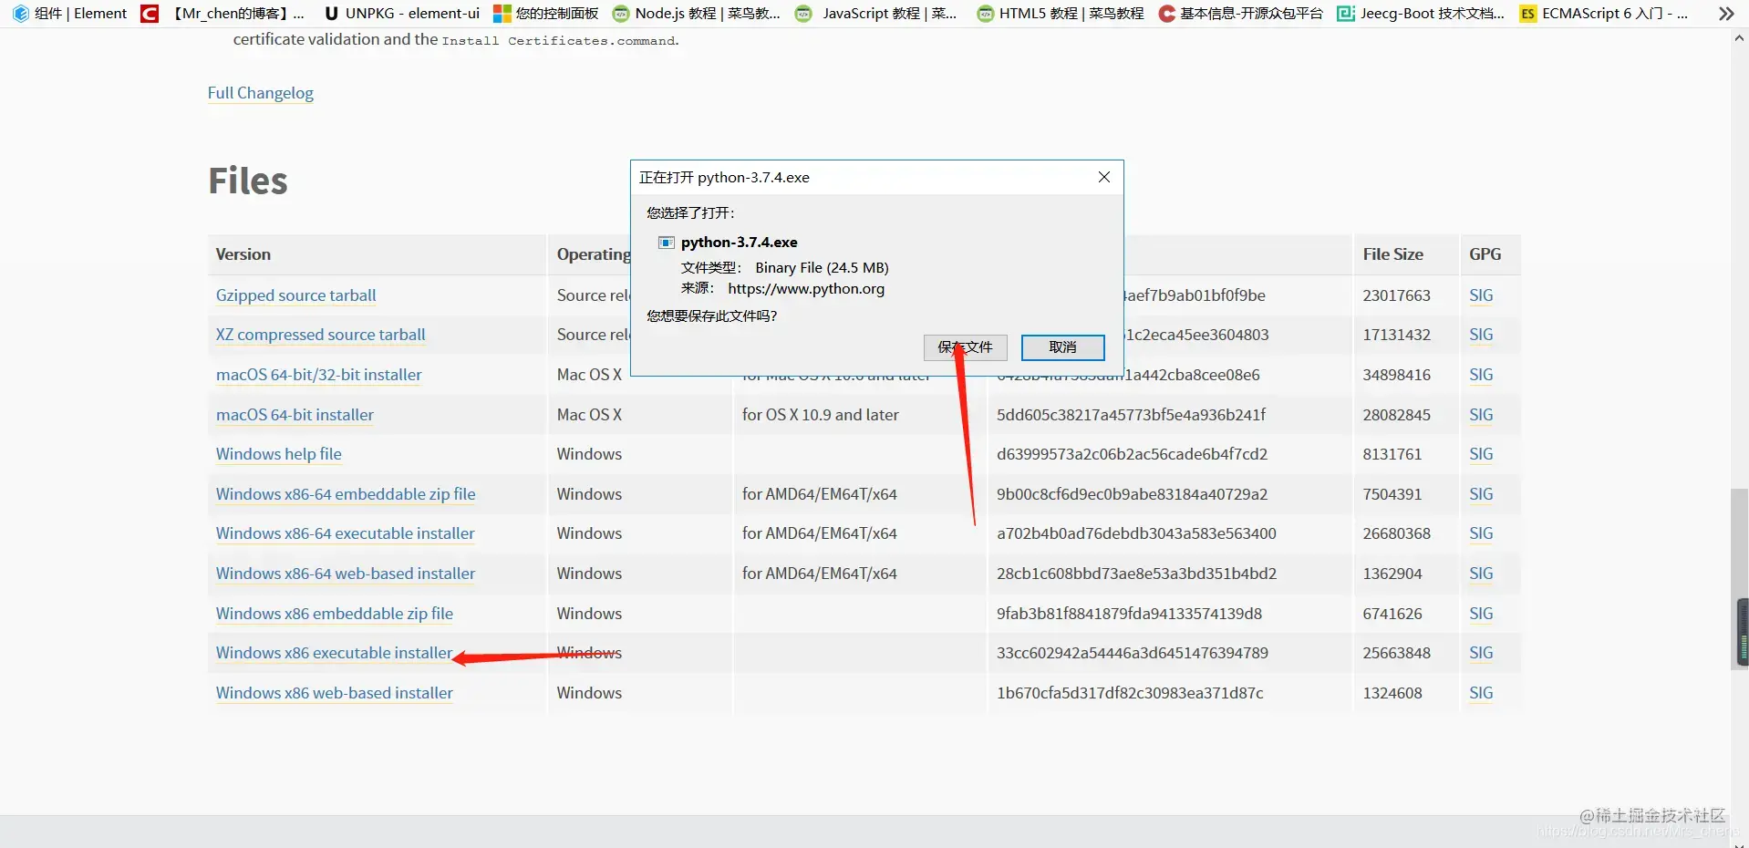Screen dimensions: 1749x848
Task: Open the SIG link in the x86-64 embeddable zip row
Action: coord(1481,494)
